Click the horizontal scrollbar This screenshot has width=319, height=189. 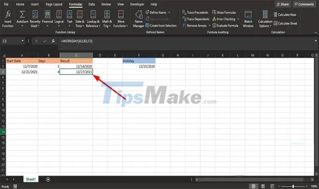tap(251, 180)
